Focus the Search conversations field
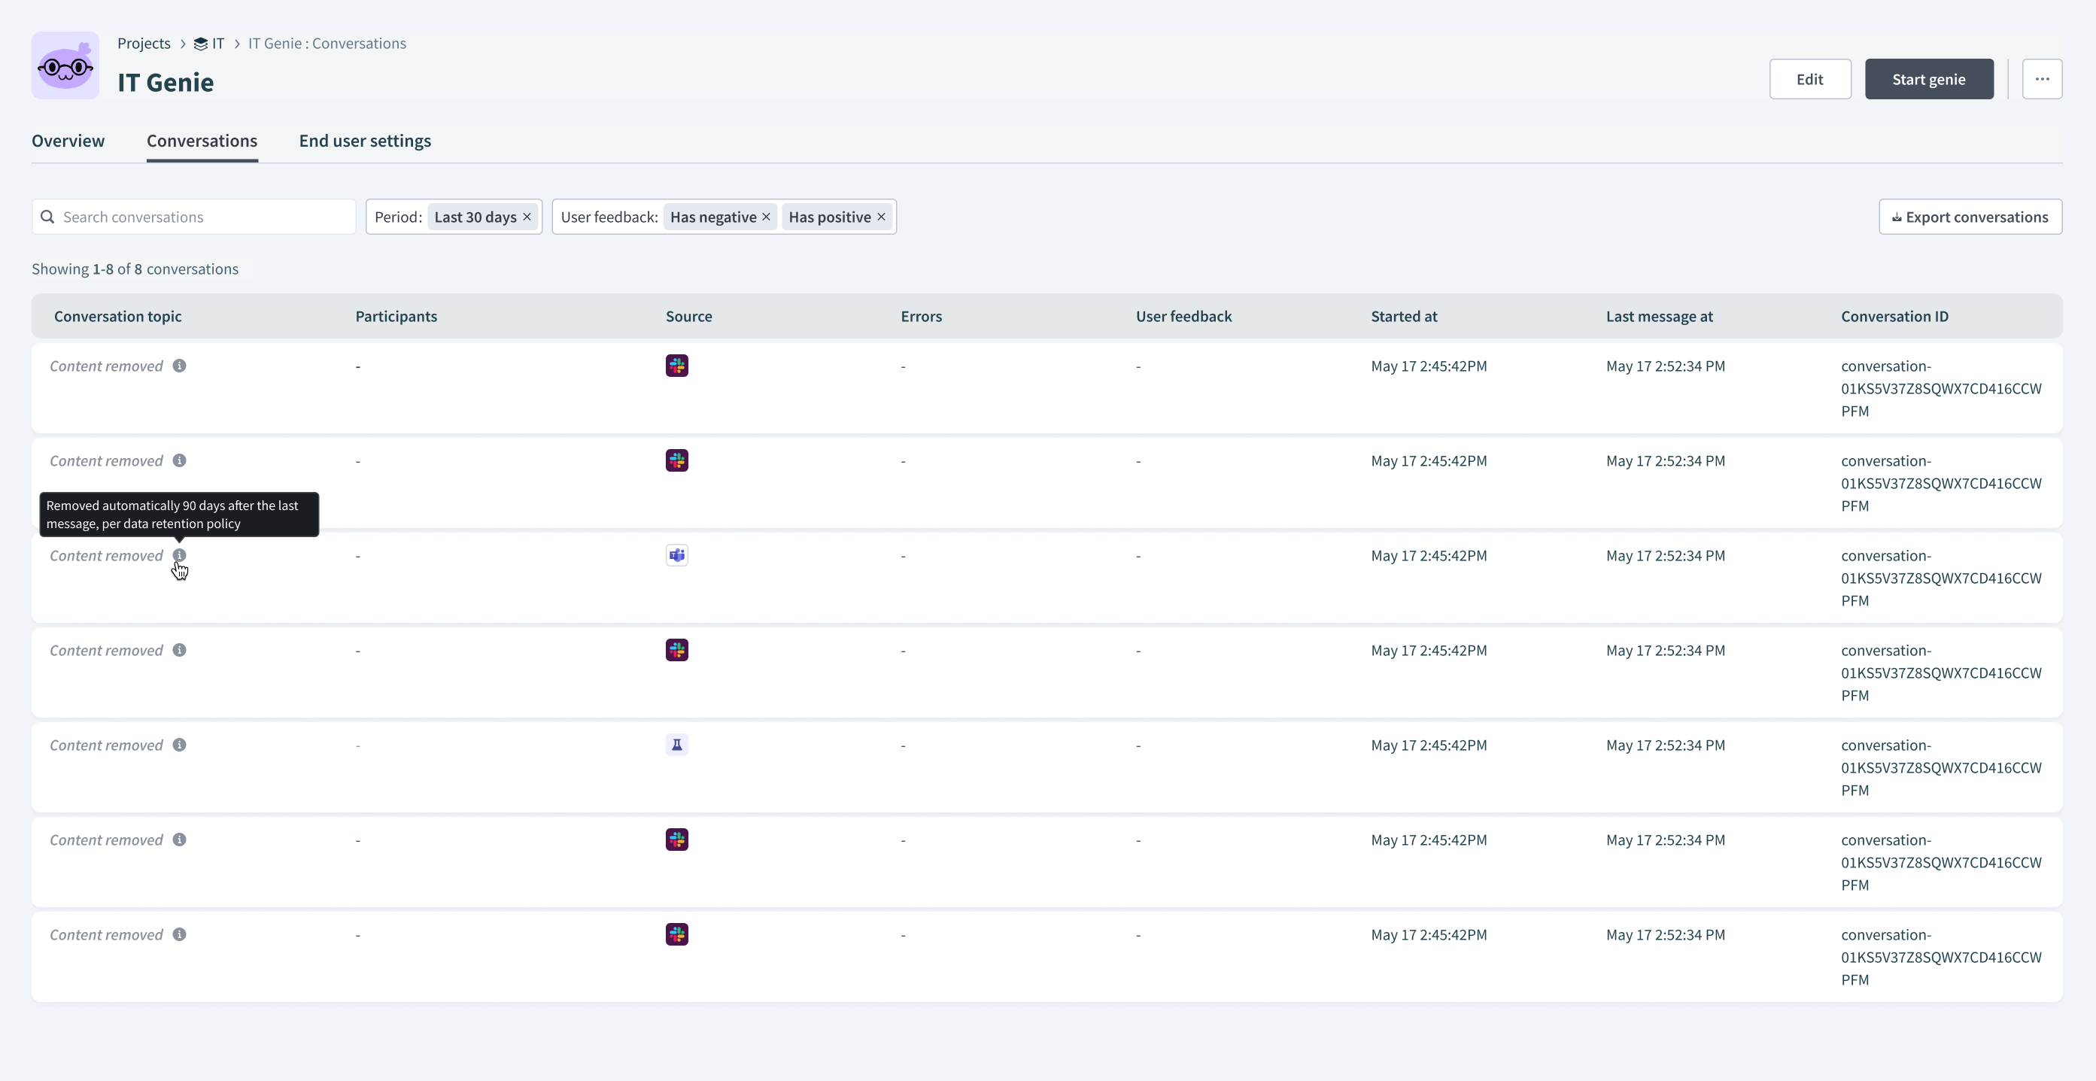Screen dimensions: 2096x1081 tap(193, 217)
